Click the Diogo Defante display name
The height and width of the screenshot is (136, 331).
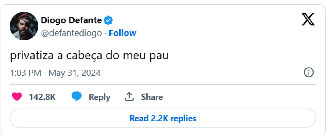71,20
